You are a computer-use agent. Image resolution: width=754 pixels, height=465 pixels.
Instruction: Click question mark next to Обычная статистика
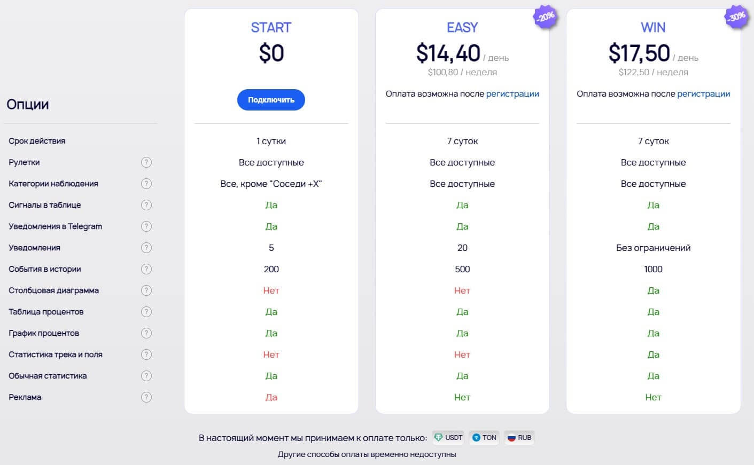click(x=146, y=376)
